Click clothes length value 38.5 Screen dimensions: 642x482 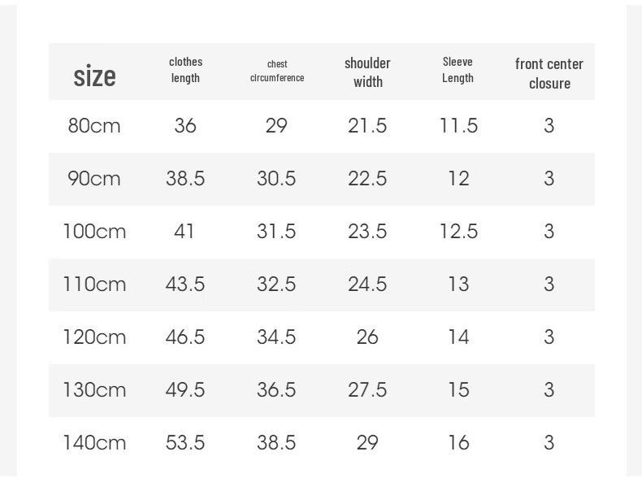pos(185,179)
